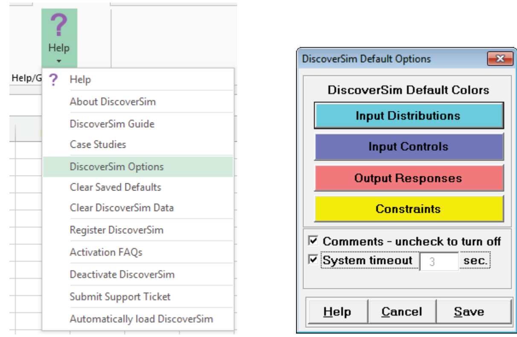Expand the Help ribbon dropdown arrow

pyautogui.click(x=59, y=62)
